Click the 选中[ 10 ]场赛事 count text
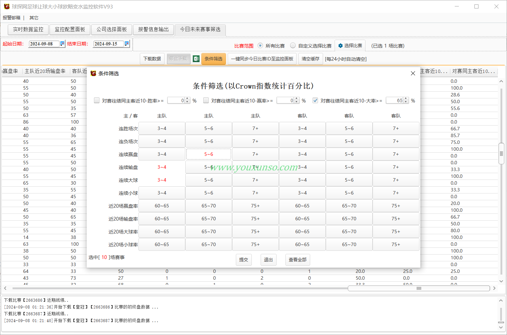Screen dimensions: 507x335 (107, 257)
